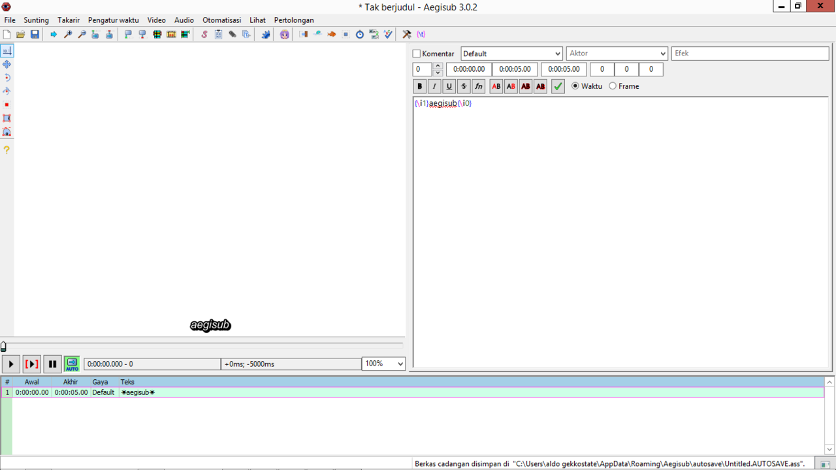
Task: Click the orange fish Translation Assistant icon
Action: coord(332,34)
